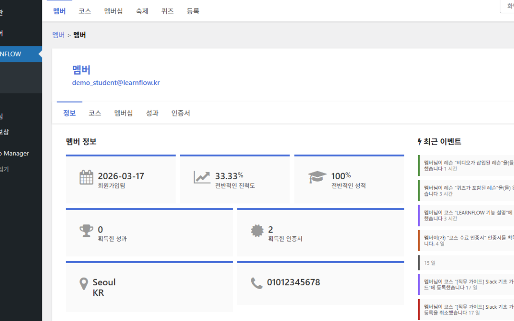Open the Slack course 등록을 취소했습니다 event

coord(466,310)
